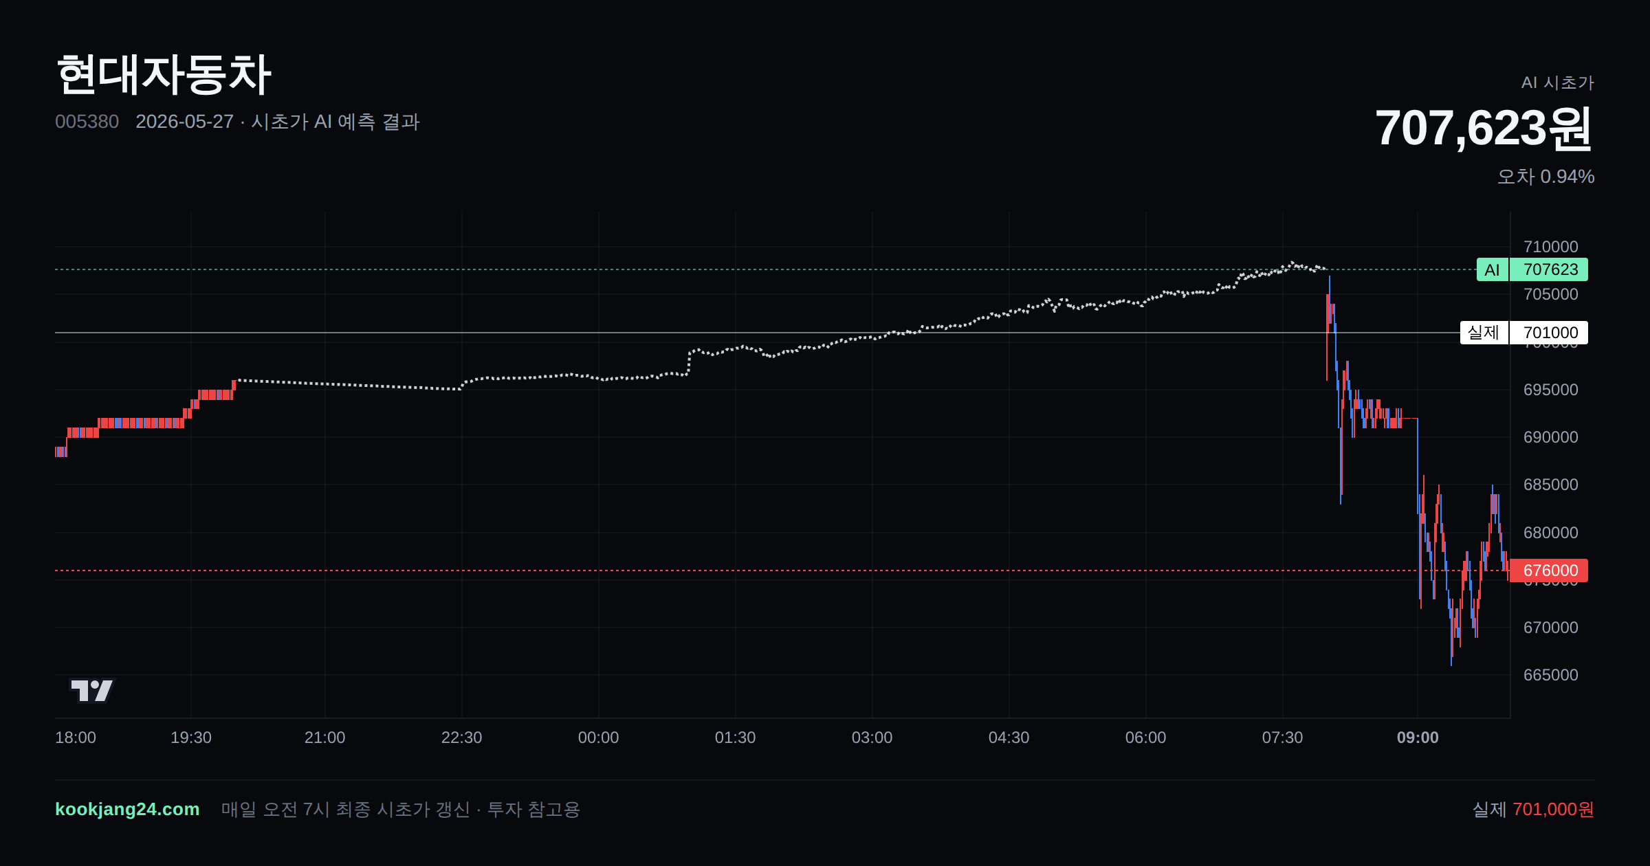
Task: Click the 오차 0.94% error text
Action: click(x=1545, y=177)
